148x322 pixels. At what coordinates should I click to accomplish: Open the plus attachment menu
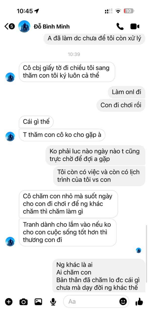coord(9,301)
